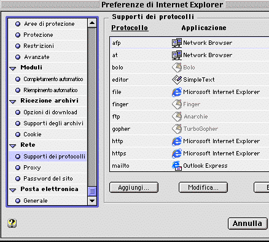Collapse the Ricezione archivi section
269x242 pixels.
click(13, 102)
